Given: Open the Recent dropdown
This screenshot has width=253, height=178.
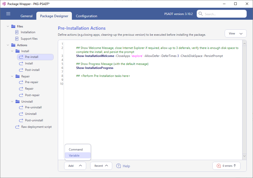Looking at the screenshot, I should pos(101,166).
